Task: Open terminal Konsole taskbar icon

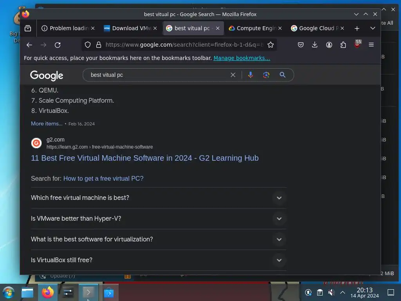Action: 88,292
